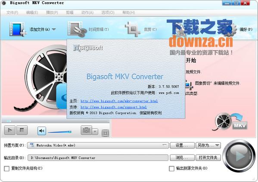This screenshot has width=258, height=182.
Task: Expand the snapshot options dropdown arrow
Action: click(x=95, y=131)
